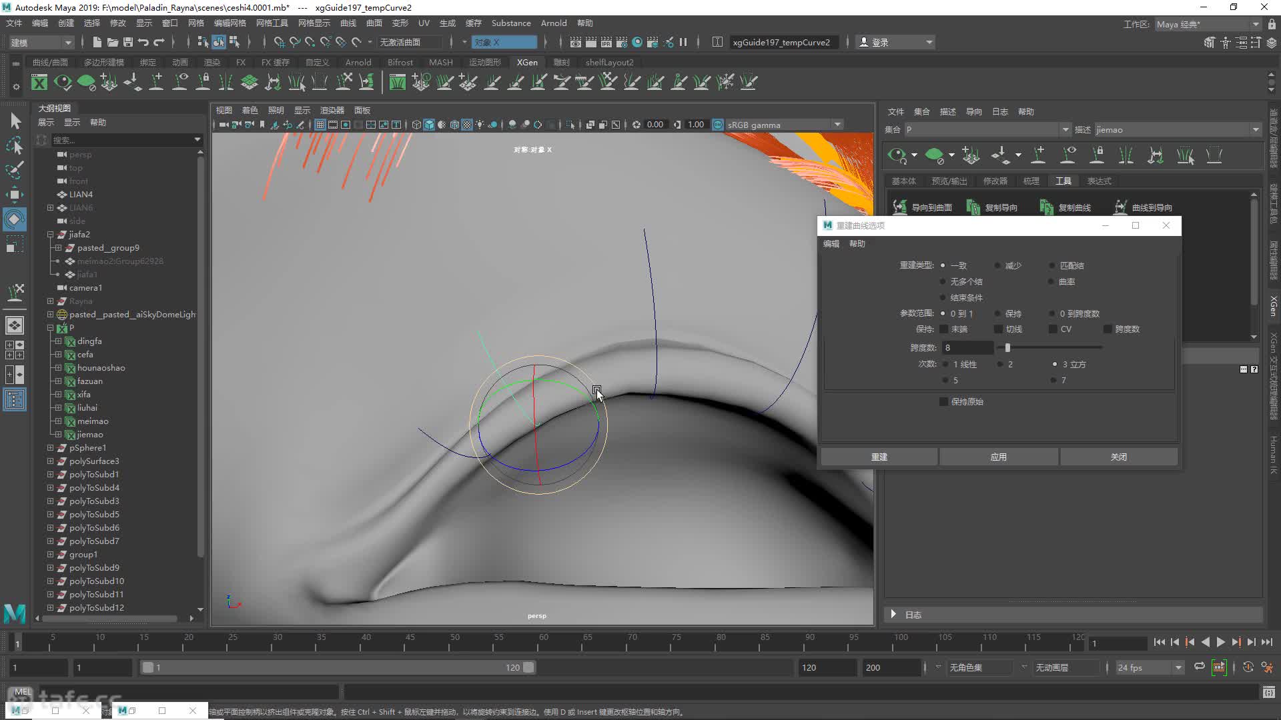The width and height of the screenshot is (1281, 720).
Task: Click the XGen panel preview eye icon
Action: [x=897, y=156]
